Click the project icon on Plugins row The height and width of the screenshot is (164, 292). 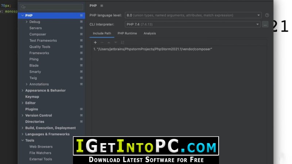[x=81, y=109]
